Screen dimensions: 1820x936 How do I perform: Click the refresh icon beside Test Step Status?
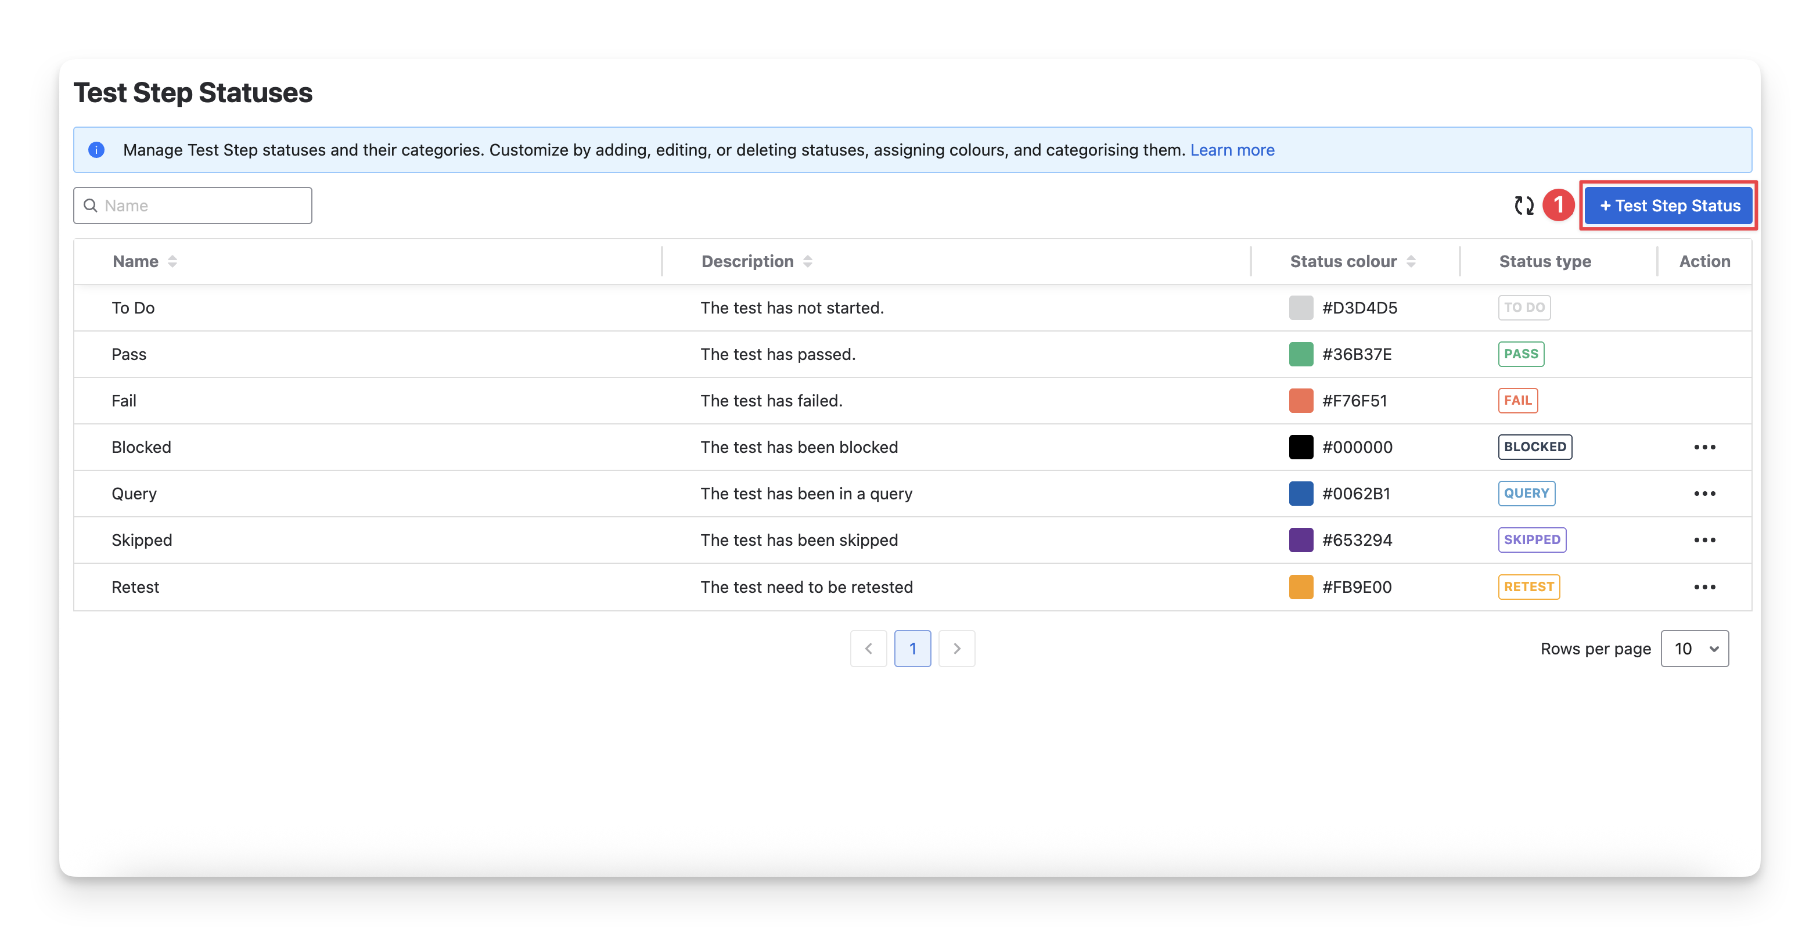[x=1523, y=206]
